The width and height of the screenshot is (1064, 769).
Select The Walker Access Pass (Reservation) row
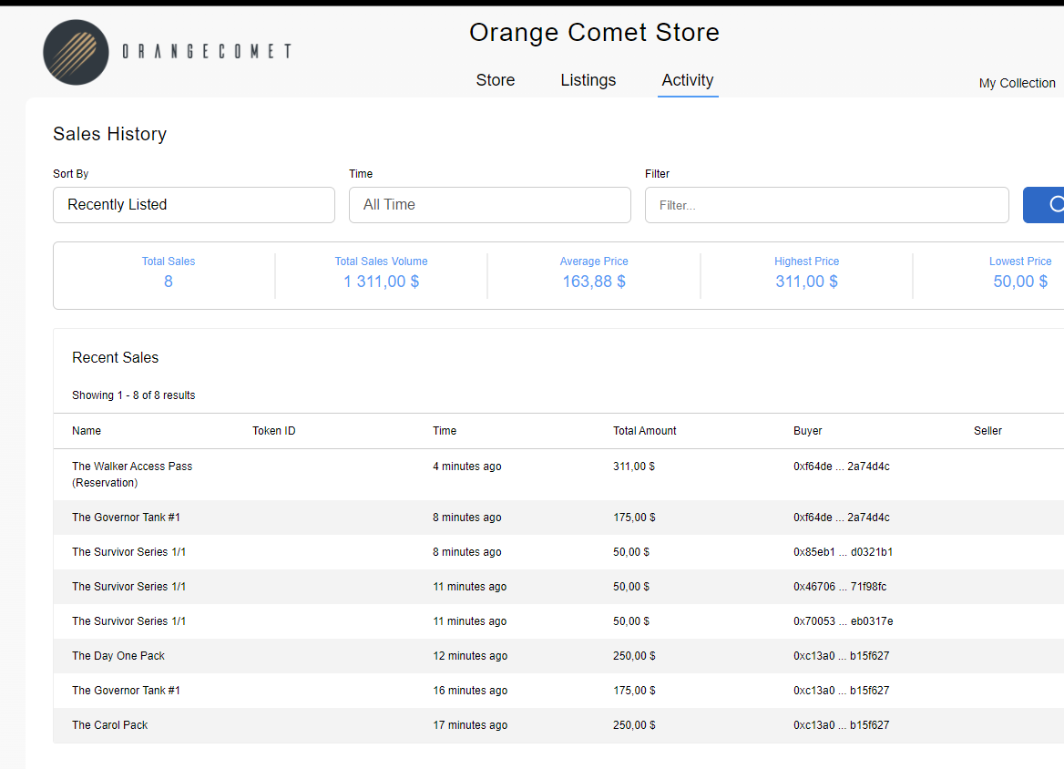558,475
